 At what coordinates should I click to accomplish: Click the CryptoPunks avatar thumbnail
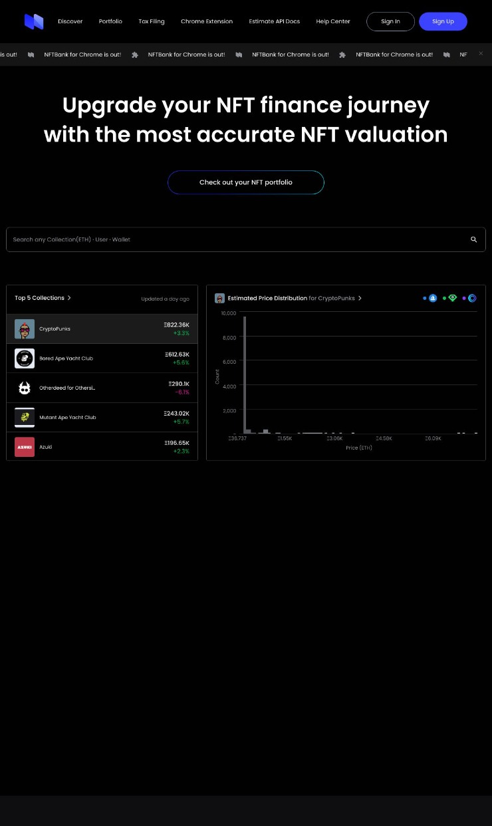25,329
